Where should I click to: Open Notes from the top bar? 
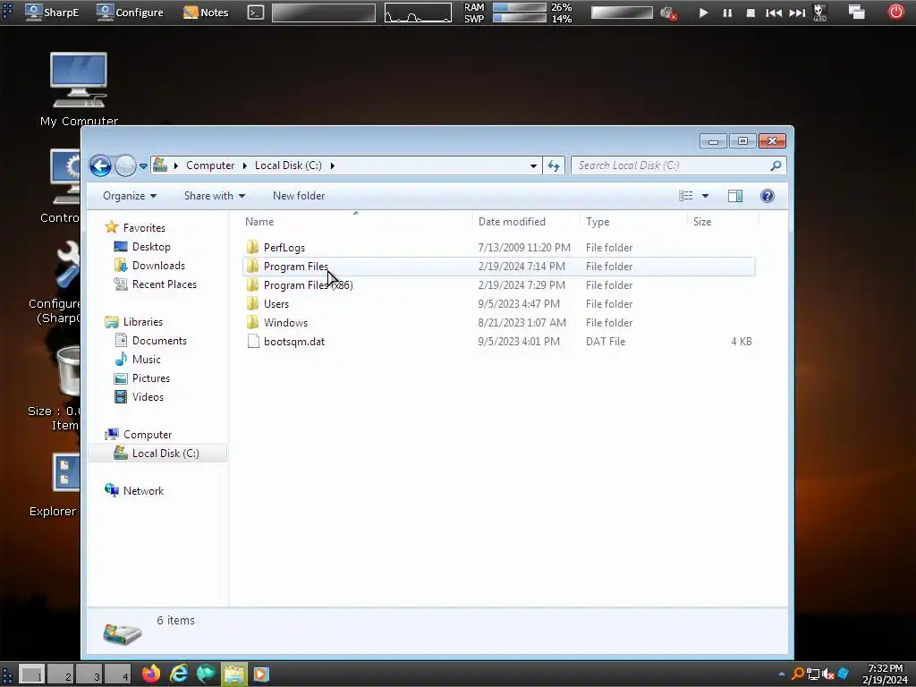207,13
